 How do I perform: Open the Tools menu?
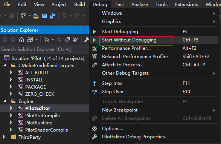click(162, 5)
